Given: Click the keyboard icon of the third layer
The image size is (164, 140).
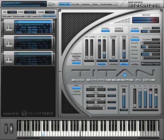Looking at the screenshot, I should click(x=9, y=60).
